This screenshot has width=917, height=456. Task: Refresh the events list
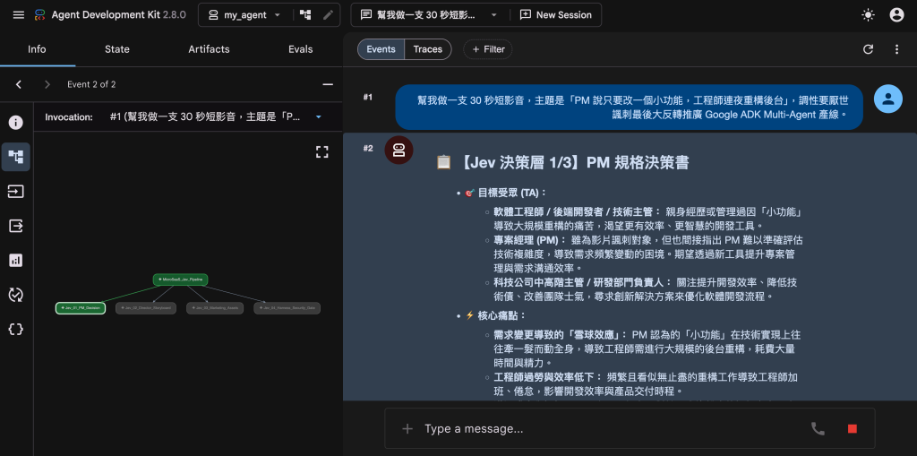[x=868, y=49]
